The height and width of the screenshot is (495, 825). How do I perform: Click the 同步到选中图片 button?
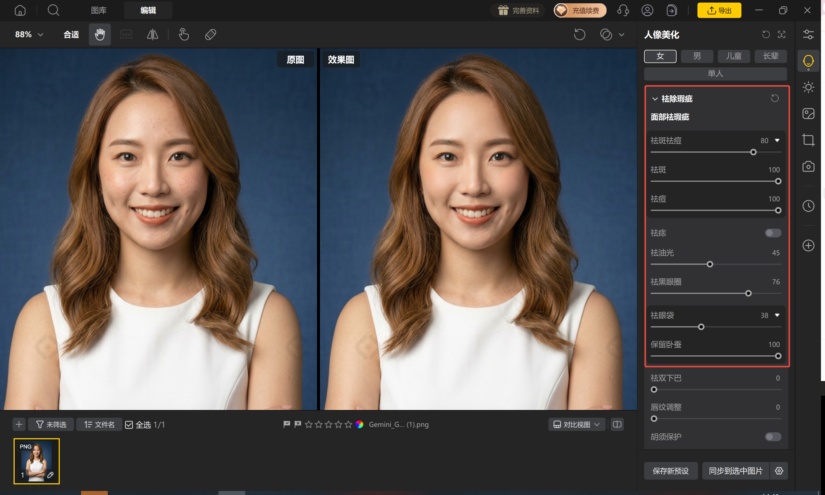(x=736, y=471)
